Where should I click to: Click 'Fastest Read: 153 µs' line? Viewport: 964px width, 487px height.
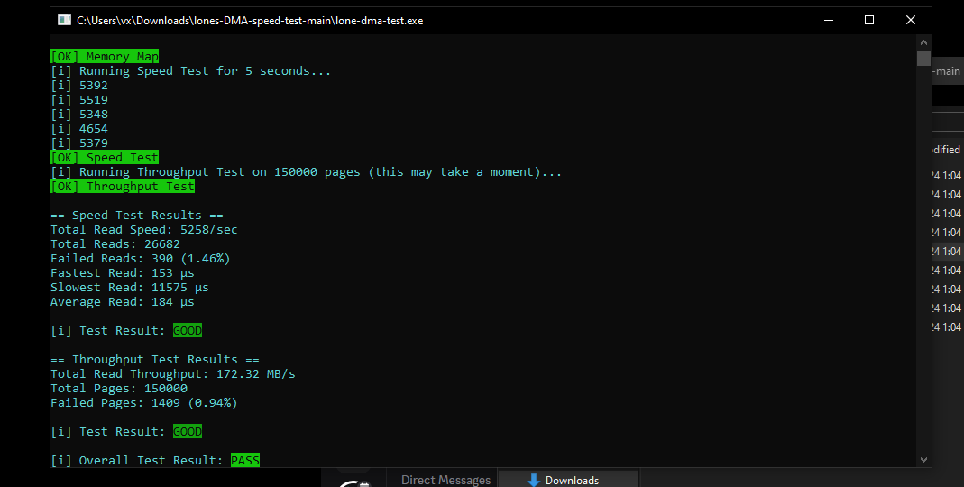pyautogui.click(x=123, y=273)
